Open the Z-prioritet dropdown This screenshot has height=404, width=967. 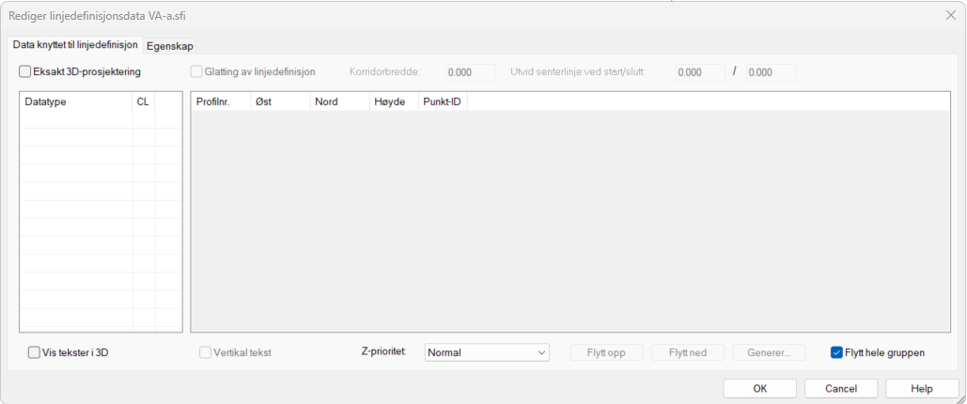coord(487,353)
